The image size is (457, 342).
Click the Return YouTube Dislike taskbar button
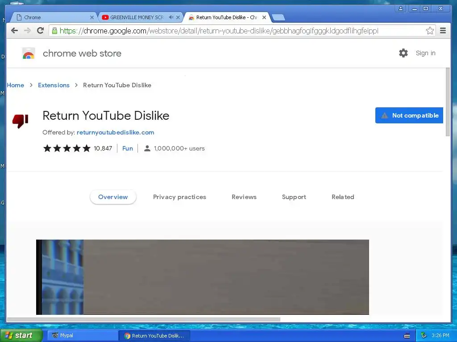pyautogui.click(x=154, y=336)
